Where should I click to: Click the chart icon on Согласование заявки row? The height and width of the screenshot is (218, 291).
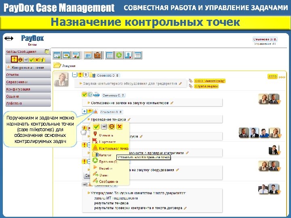click(x=96, y=95)
